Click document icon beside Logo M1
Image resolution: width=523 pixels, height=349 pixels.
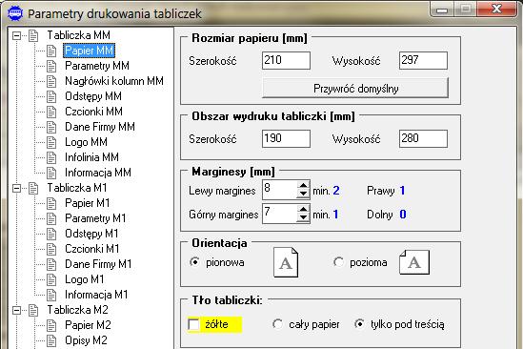pyautogui.click(x=51, y=280)
